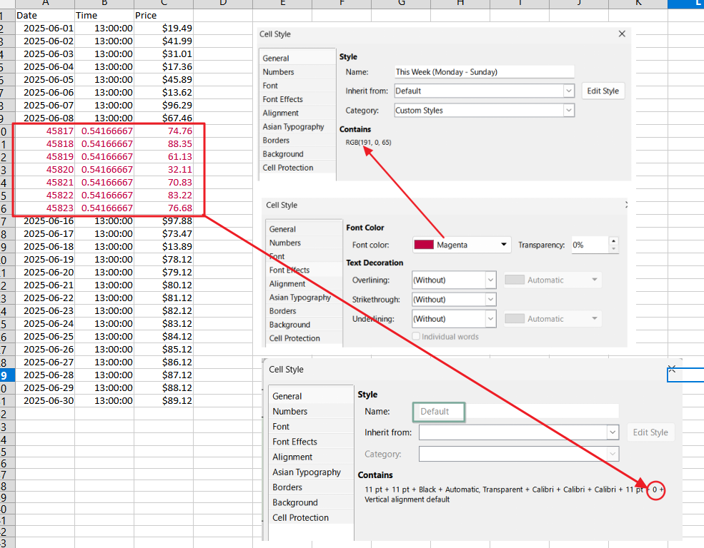This screenshot has width=704, height=548.
Task: Open the empty Inherit from dropdown in Default dialog
Action: point(613,432)
